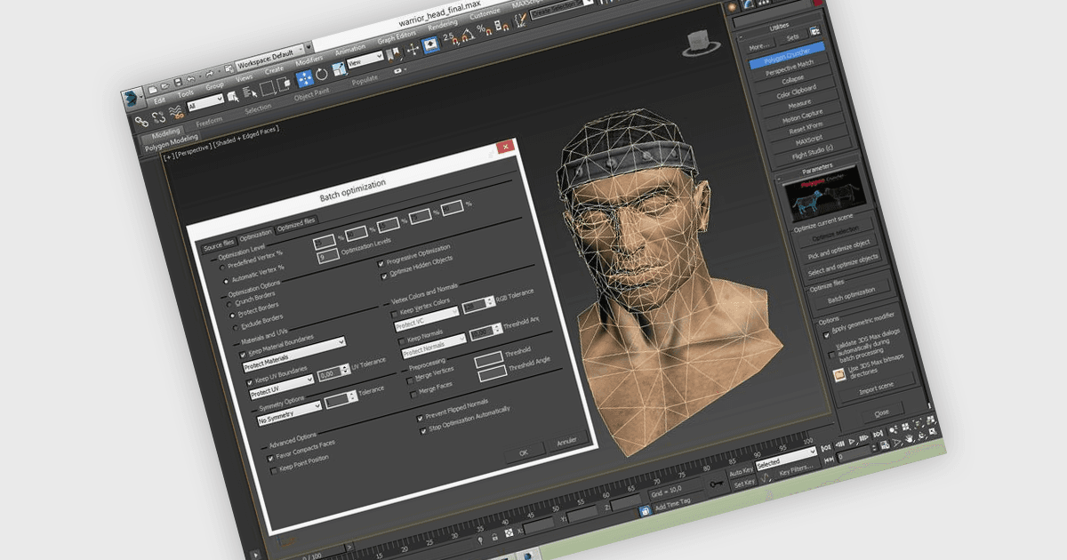Toggle Apply geometric modifier checkbox
Screen dimensions: 1067x560
[x=826, y=335]
